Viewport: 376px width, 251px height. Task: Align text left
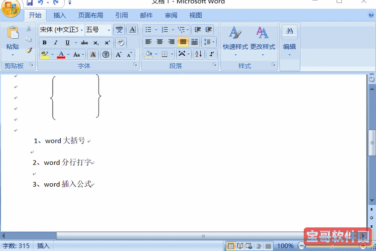click(149, 42)
